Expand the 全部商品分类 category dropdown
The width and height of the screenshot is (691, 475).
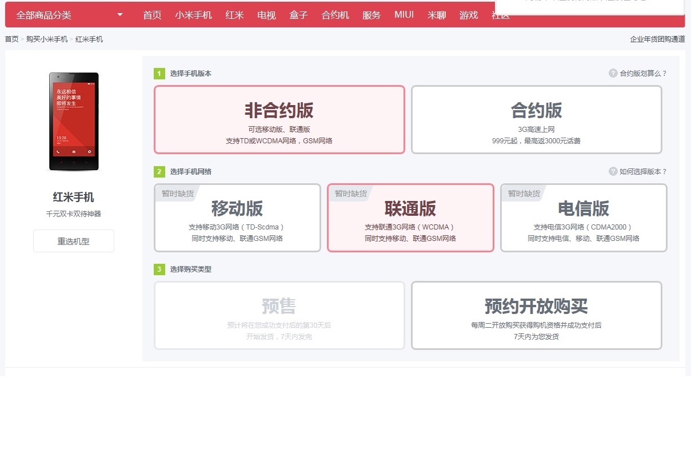click(x=70, y=15)
